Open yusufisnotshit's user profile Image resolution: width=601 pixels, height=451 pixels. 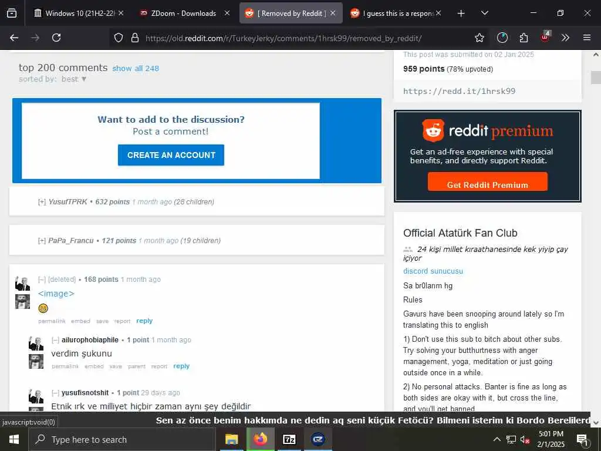pyautogui.click(x=85, y=393)
